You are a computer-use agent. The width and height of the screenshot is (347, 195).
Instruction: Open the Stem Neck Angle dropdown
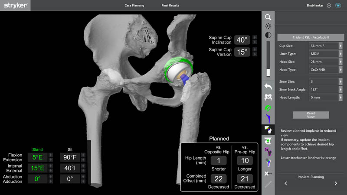tap(340, 90)
